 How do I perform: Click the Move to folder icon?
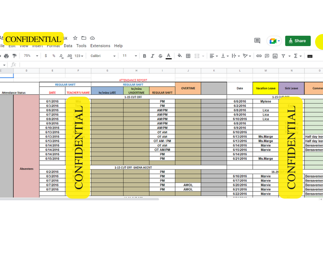click(83, 38)
